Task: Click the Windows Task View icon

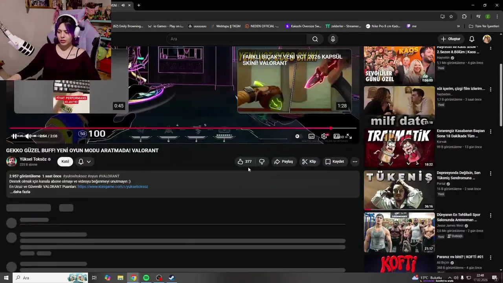Action: click(x=94, y=278)
